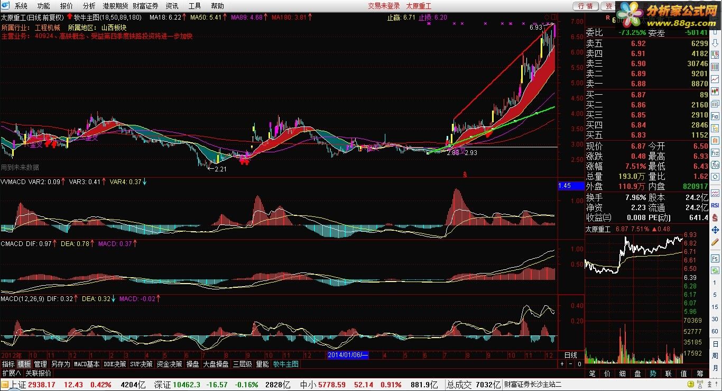This screenshot has height=391, width=722.
Task: Click the 2014/01/06 date marker on timeline
Action: click(348, 355)
